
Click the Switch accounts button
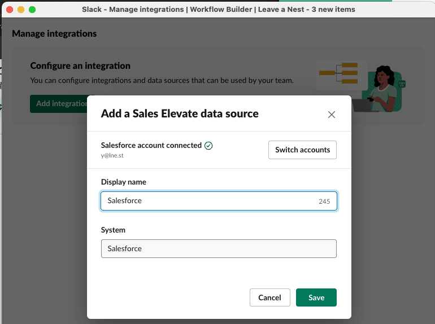[x=302, y=150]
